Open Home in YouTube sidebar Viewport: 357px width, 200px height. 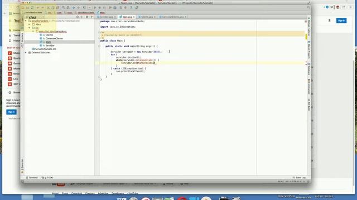click(x=14, y=30)
